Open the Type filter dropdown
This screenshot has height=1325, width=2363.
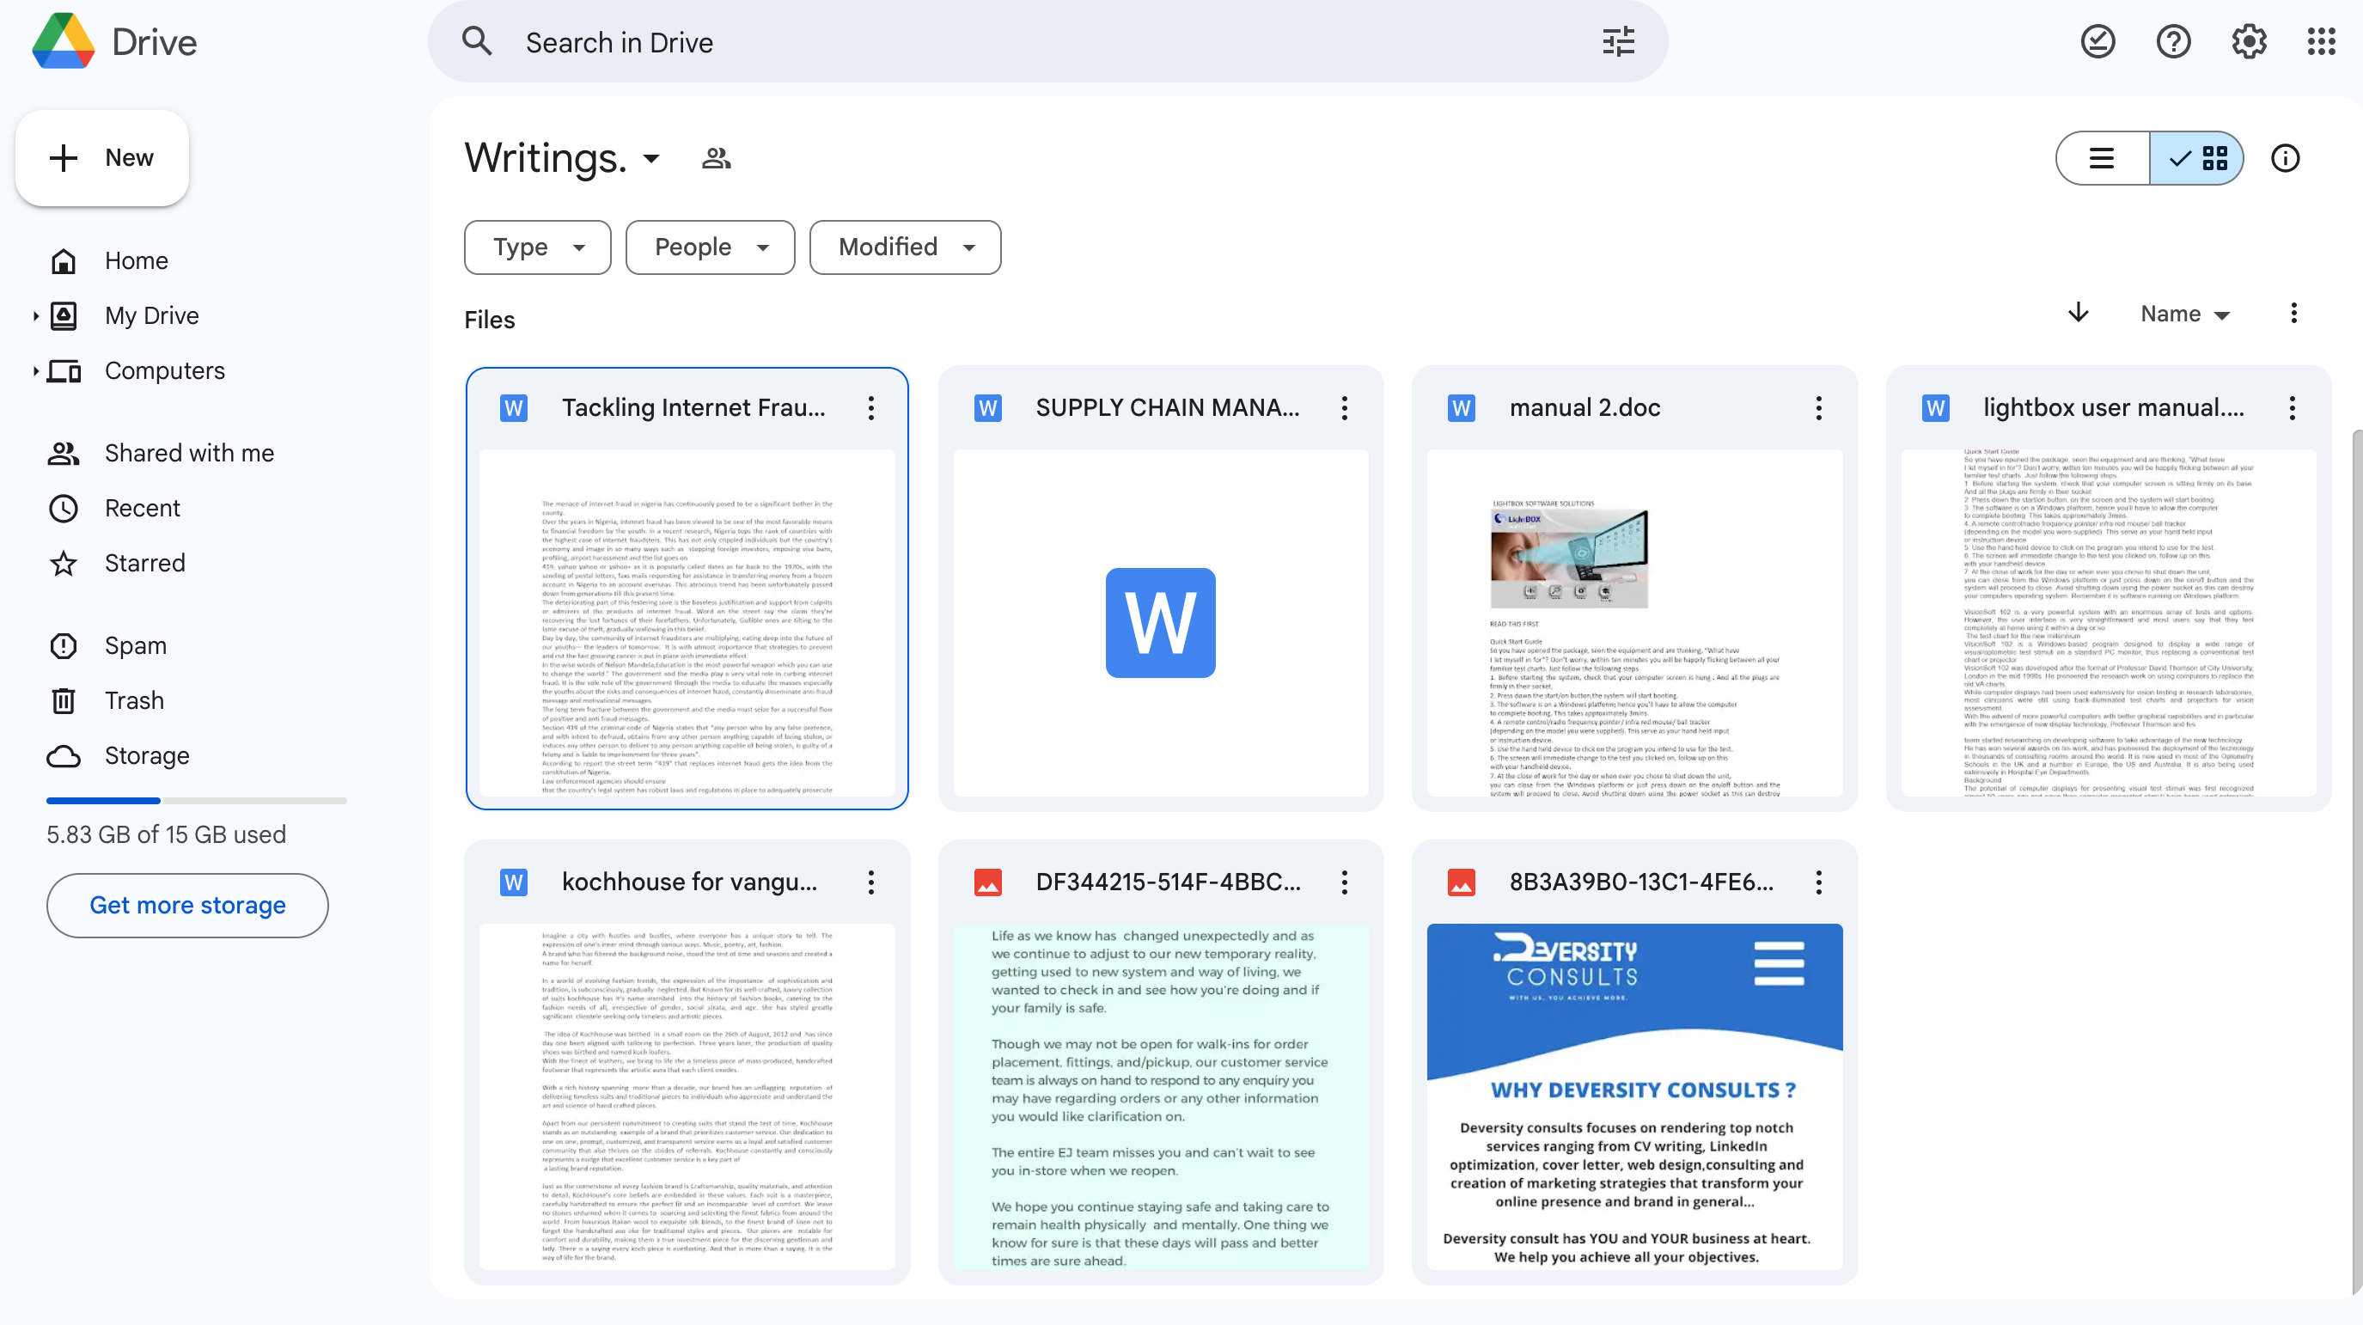coord(538,247)
